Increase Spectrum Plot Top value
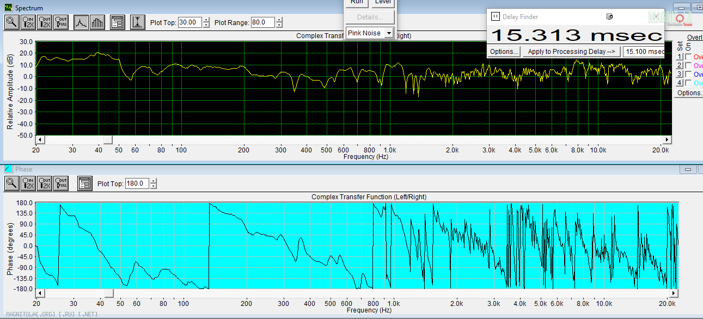This screenshot has width=703, height=319. [x=206, y=20]
